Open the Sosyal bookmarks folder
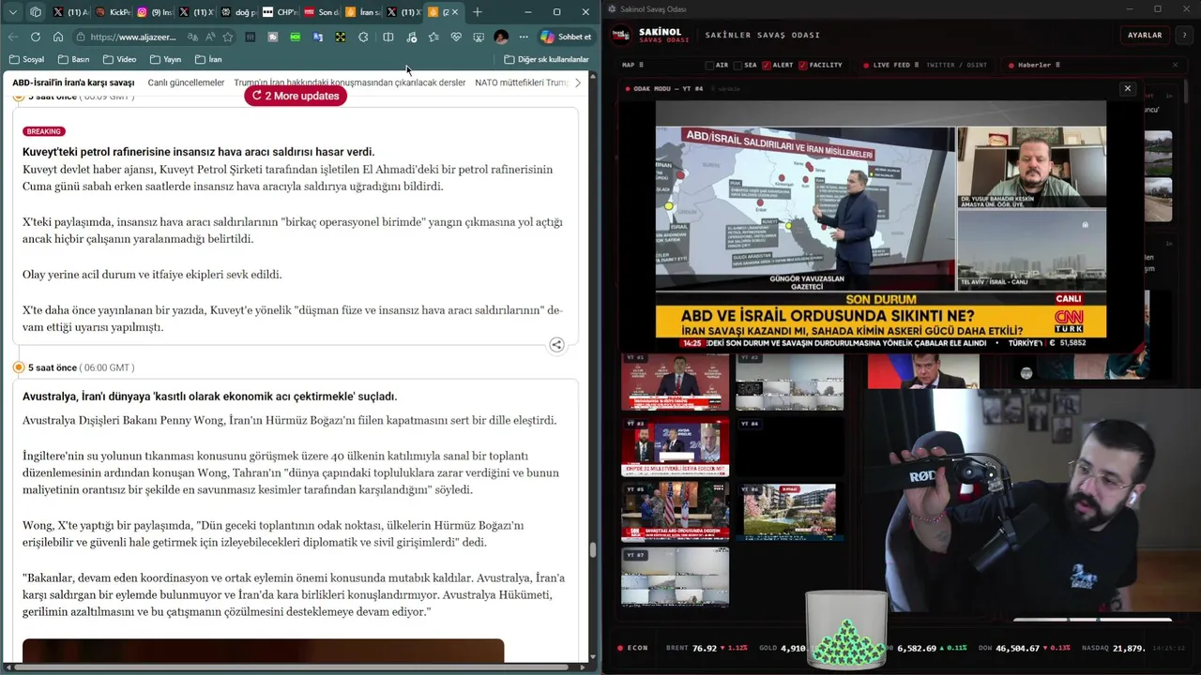 (26, 59)
